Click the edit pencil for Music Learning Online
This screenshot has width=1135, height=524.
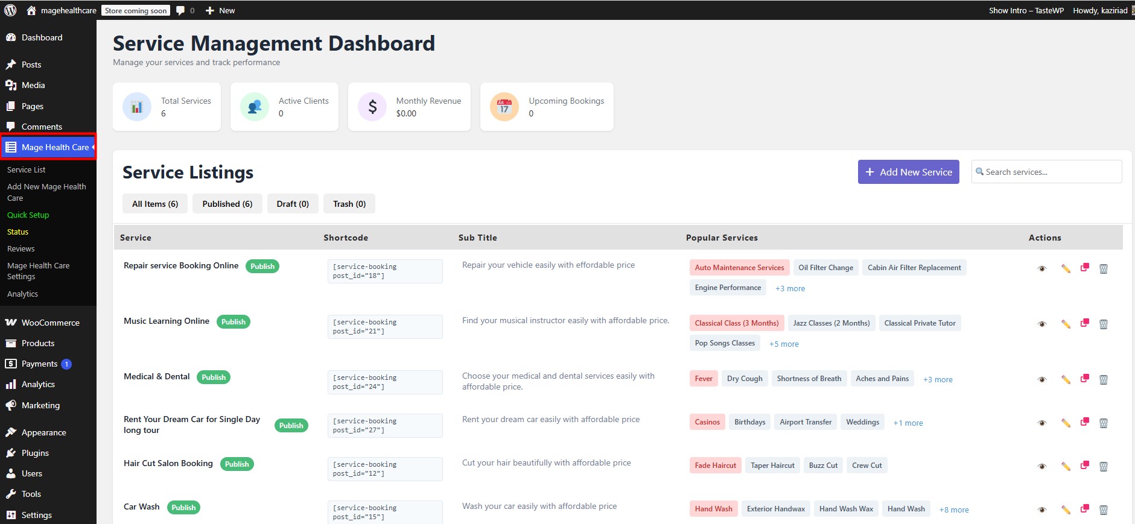[x=1066, y=324]
